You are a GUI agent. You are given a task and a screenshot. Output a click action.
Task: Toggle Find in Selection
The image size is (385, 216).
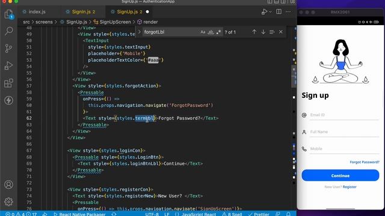coord(272,32)
